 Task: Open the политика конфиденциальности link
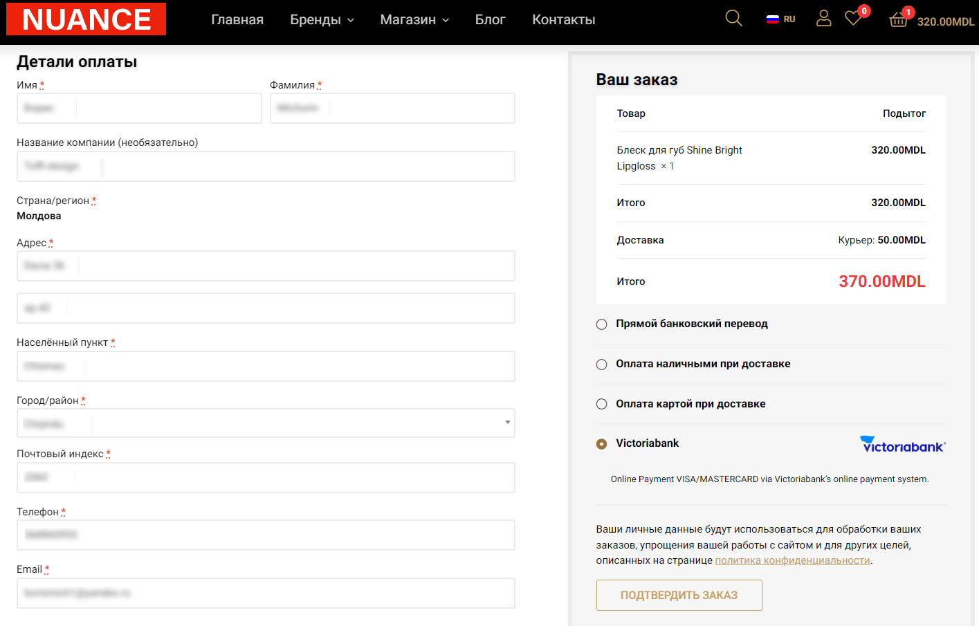tap(792, 560)
